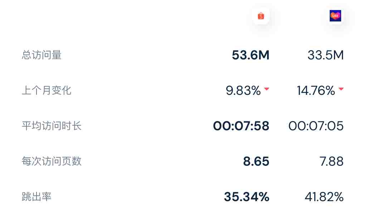This screenshot has height=209, width=368.
Task: Open the Shopee column header card
Action: point(261,16)
